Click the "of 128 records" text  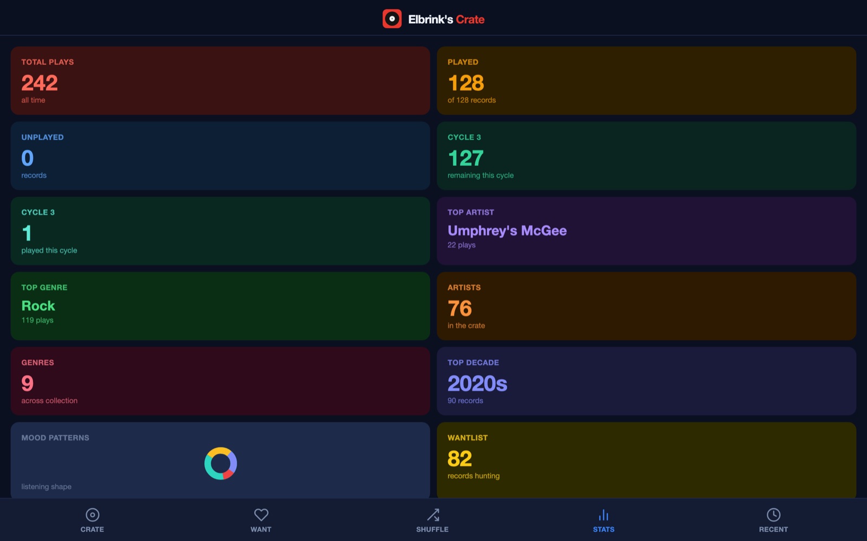471,100
